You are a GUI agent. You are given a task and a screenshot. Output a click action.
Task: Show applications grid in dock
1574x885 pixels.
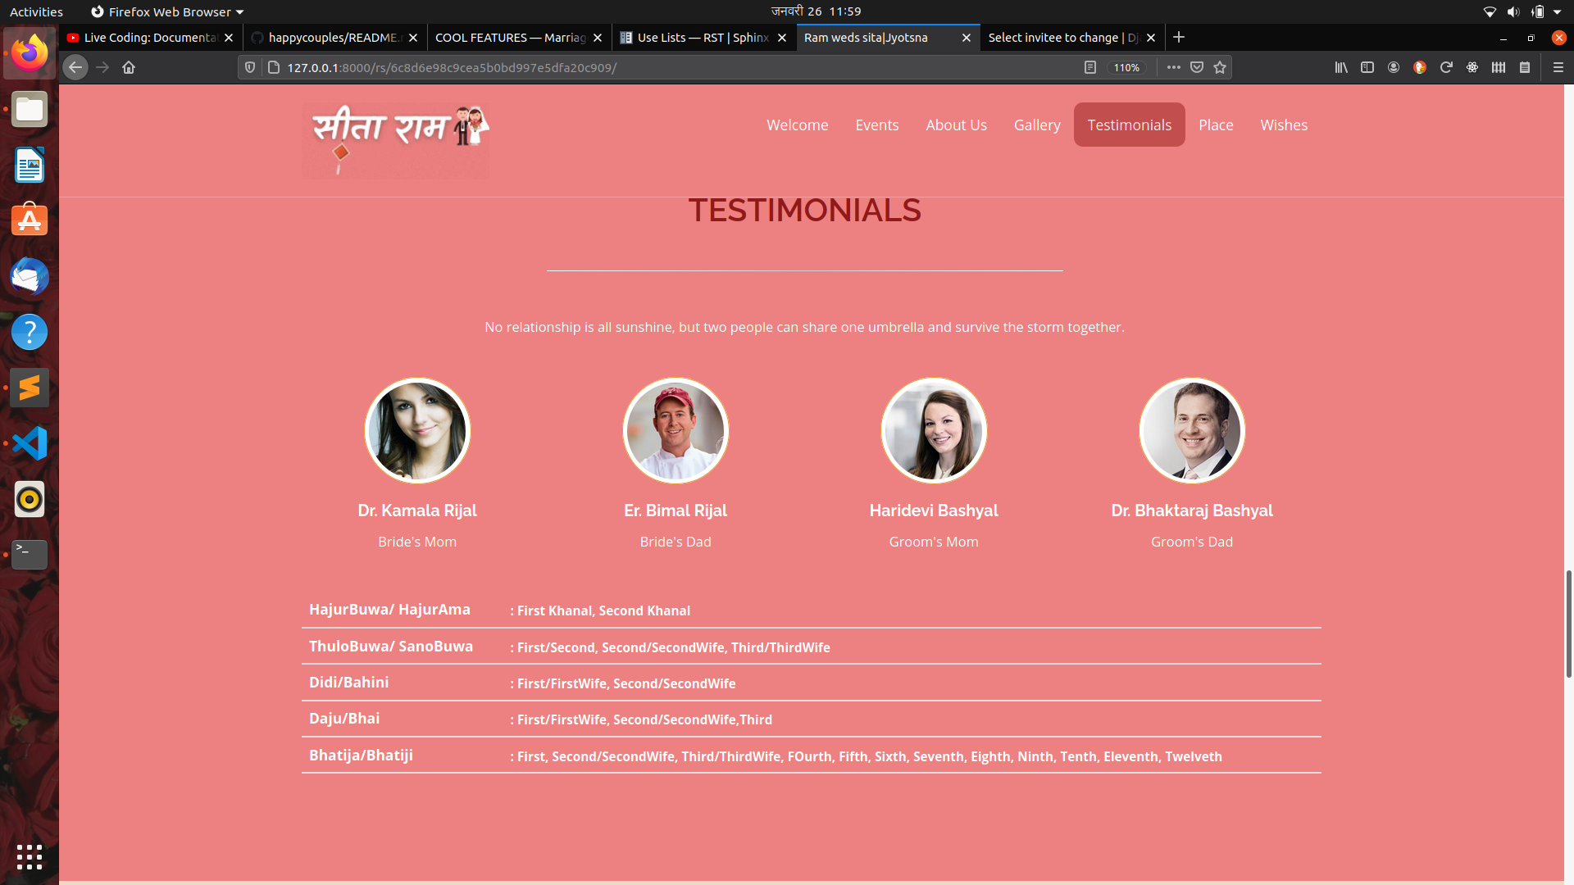[30, 857]
